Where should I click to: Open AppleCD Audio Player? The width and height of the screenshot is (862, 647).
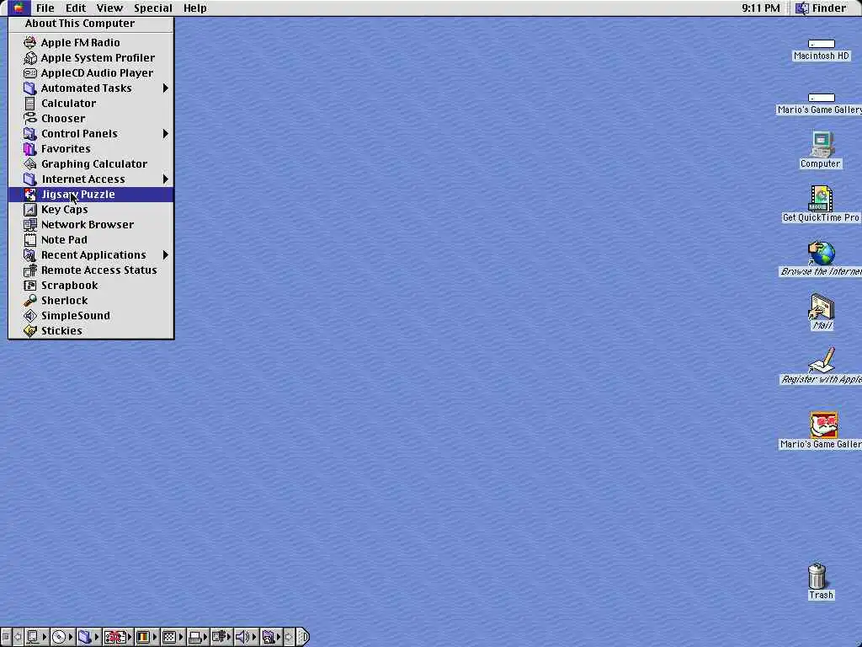coord(91,72)
